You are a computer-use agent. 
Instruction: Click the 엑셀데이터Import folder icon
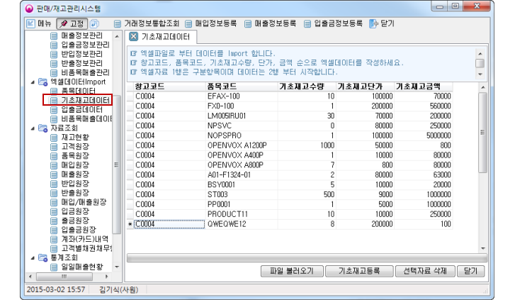43,82
